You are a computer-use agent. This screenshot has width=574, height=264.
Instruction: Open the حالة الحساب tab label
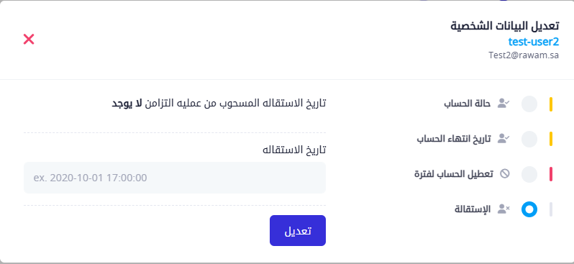click(x=467, y=104)
